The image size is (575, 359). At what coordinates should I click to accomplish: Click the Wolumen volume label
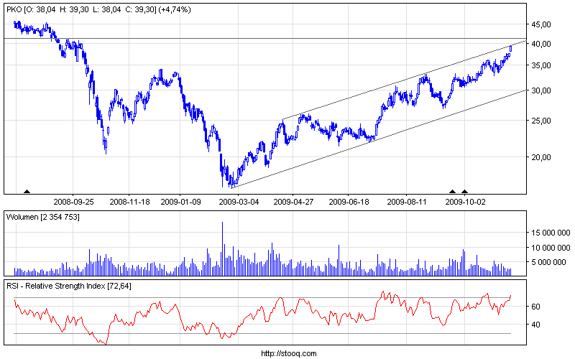coord(43,218)
